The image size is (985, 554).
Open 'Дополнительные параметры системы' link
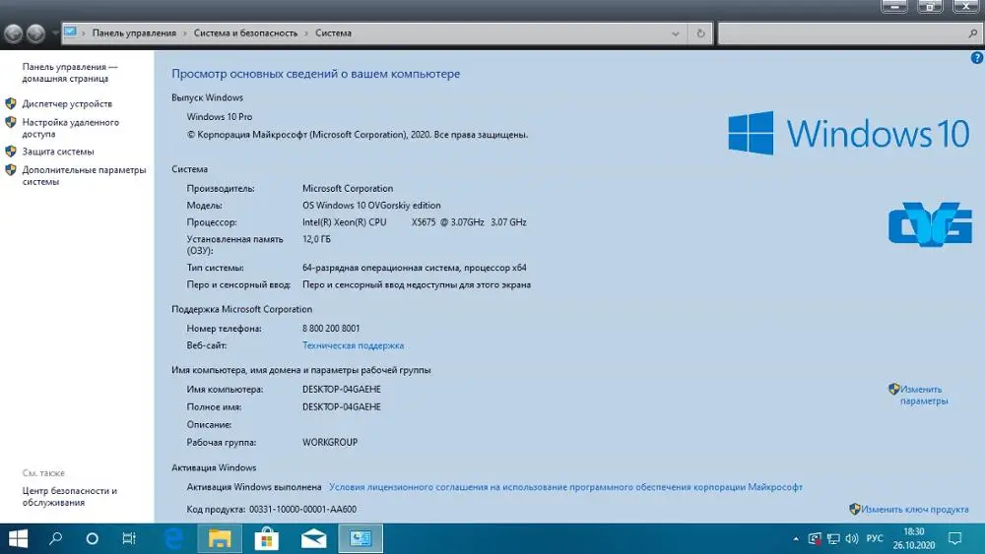coord(84,176)
